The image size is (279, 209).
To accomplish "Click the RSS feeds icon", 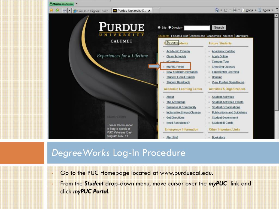I will click(226, 10).
